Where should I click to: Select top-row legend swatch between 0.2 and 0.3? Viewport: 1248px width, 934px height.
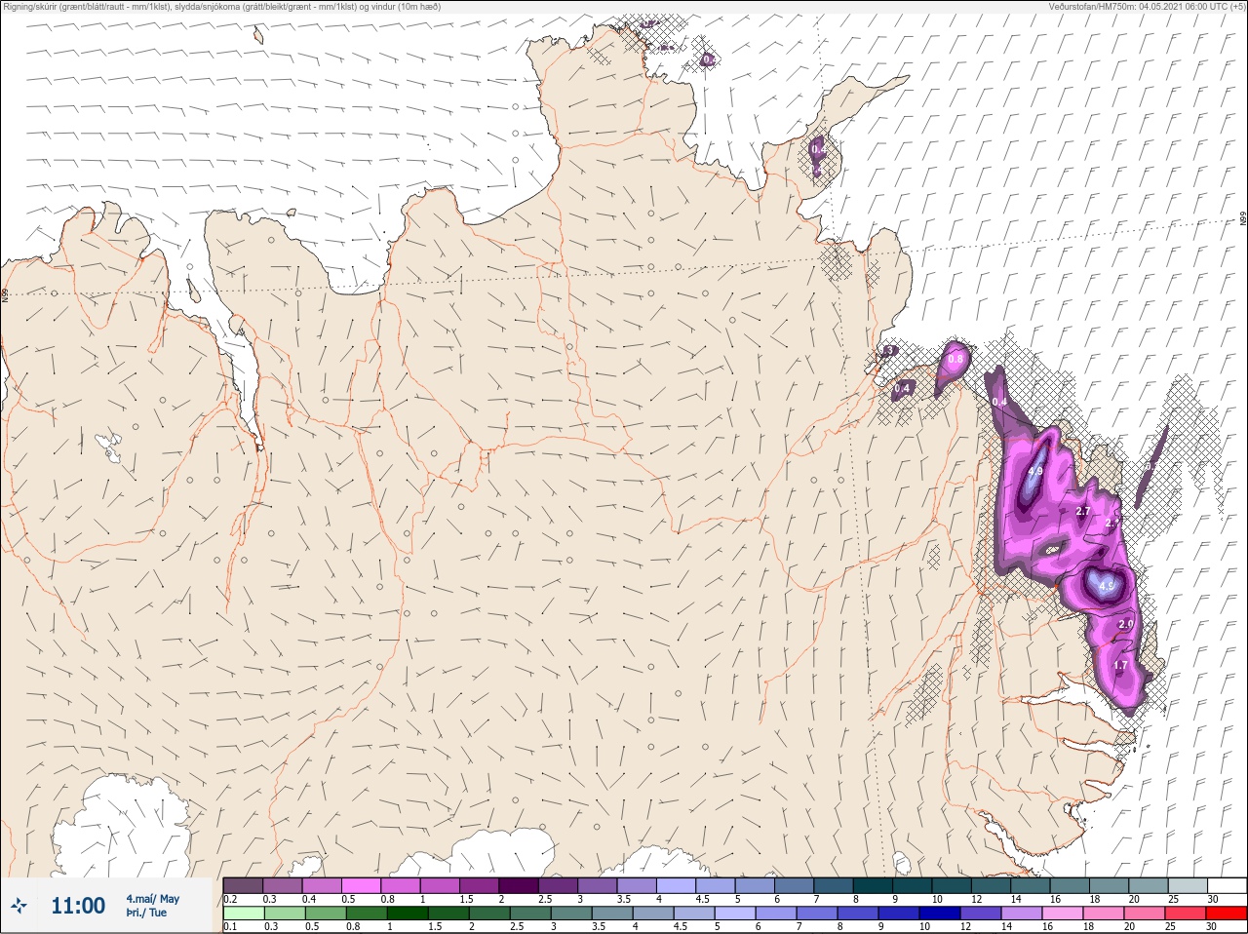point(243,885)
